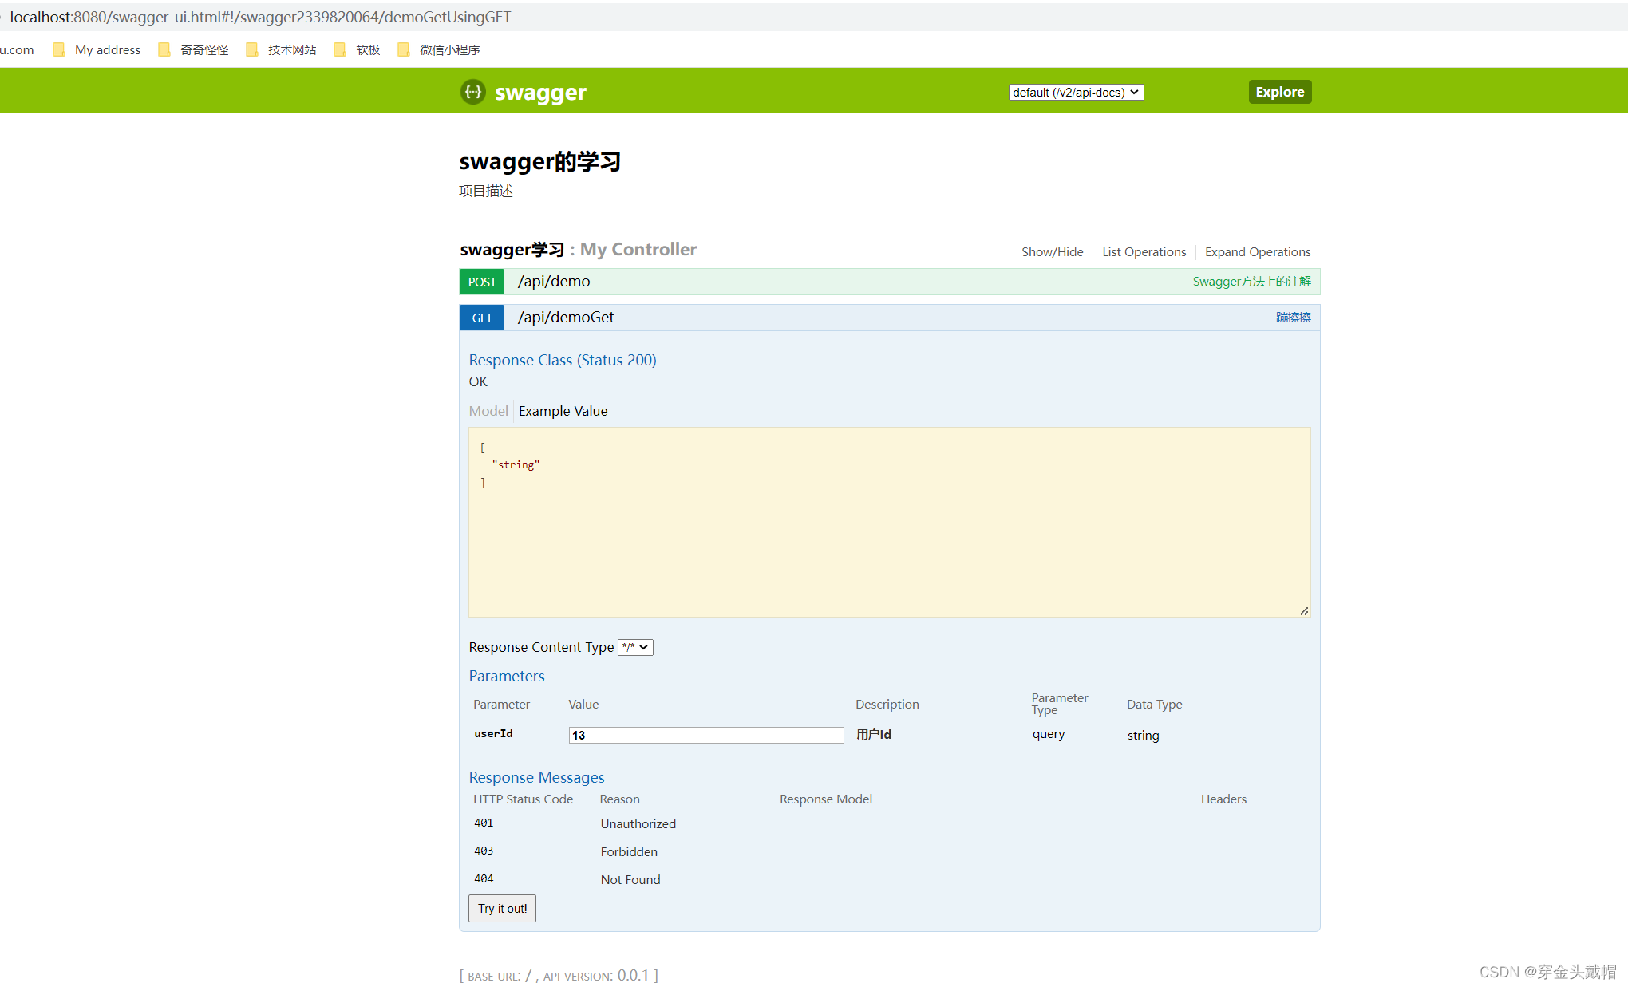
Task: Click the Explore button
Action: 1279,91
